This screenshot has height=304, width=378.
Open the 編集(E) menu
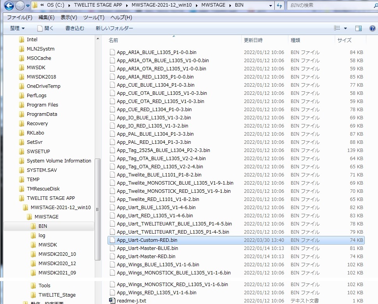46,17
